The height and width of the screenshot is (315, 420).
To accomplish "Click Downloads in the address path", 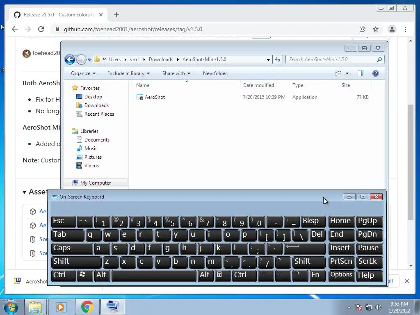I will [x=161, y=59].
